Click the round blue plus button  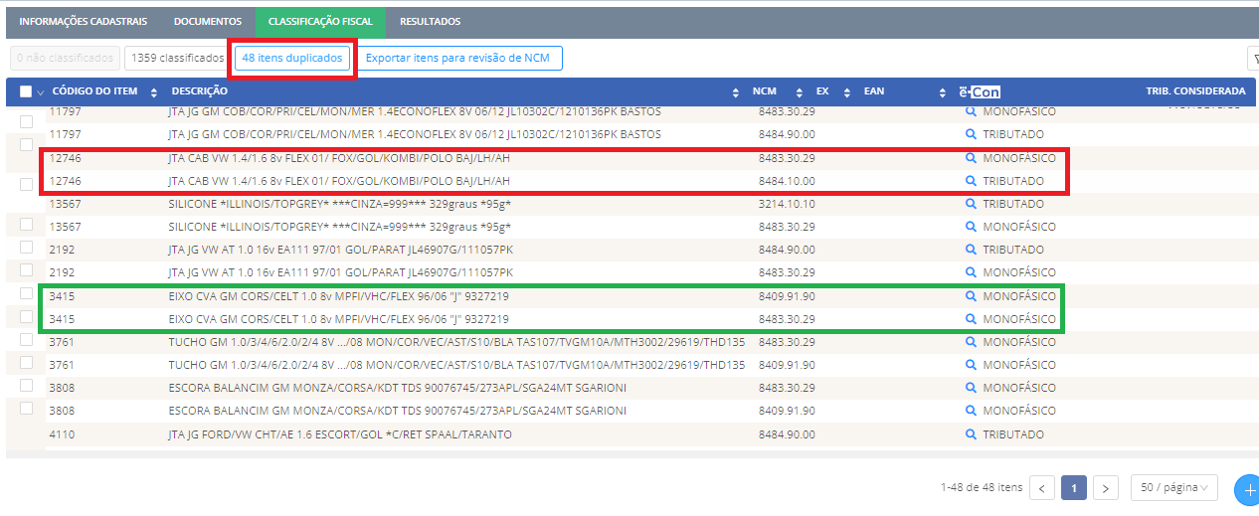(x=1247, y=489)
